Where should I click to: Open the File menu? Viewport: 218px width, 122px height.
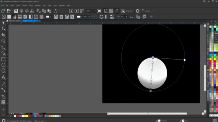tap(2, 5)
